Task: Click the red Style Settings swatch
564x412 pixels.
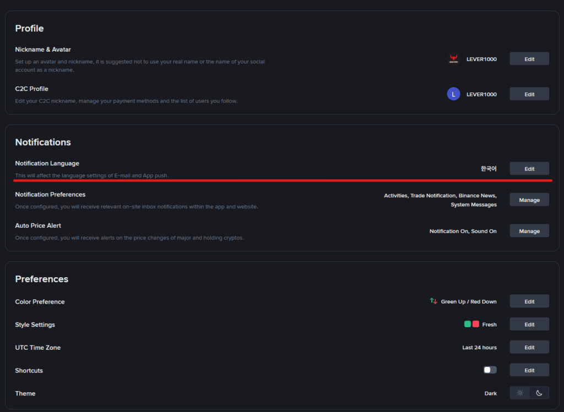Action: [x=475, y=324]
